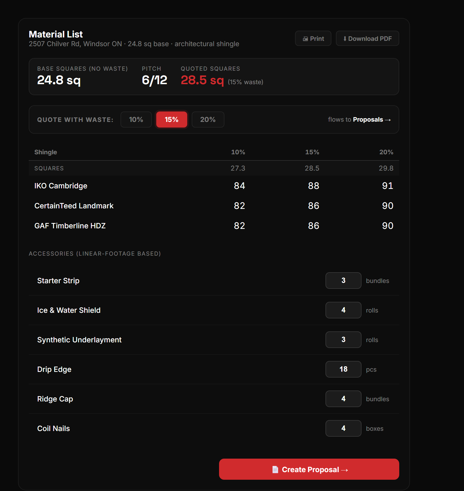Select the 20% waste quote option

pos(208,120)
